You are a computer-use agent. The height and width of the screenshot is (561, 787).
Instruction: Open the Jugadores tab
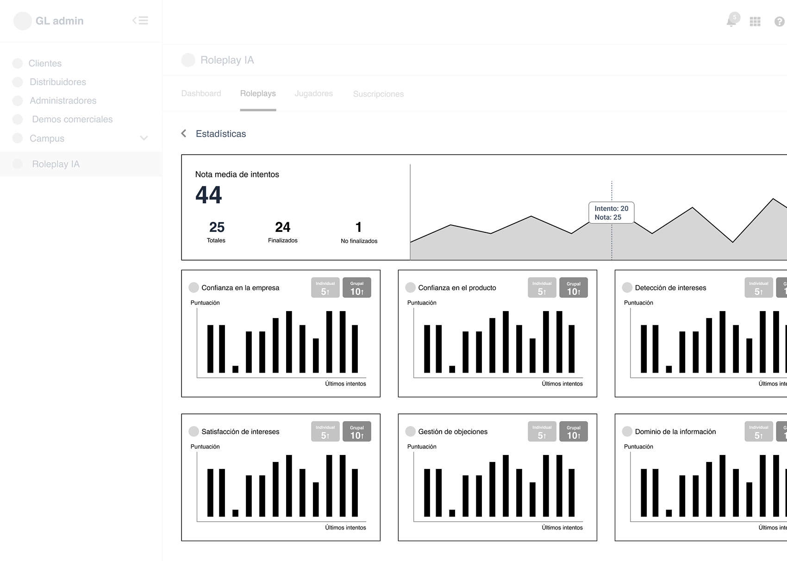pos(313,93)
